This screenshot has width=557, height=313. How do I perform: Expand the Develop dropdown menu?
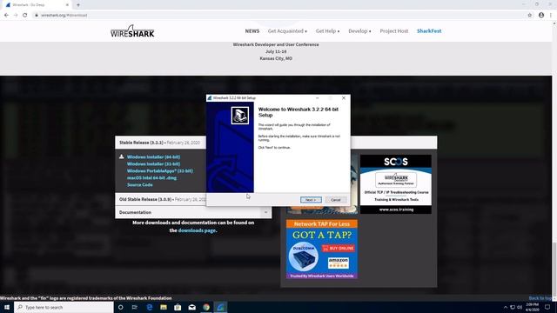tap(359, 31)
